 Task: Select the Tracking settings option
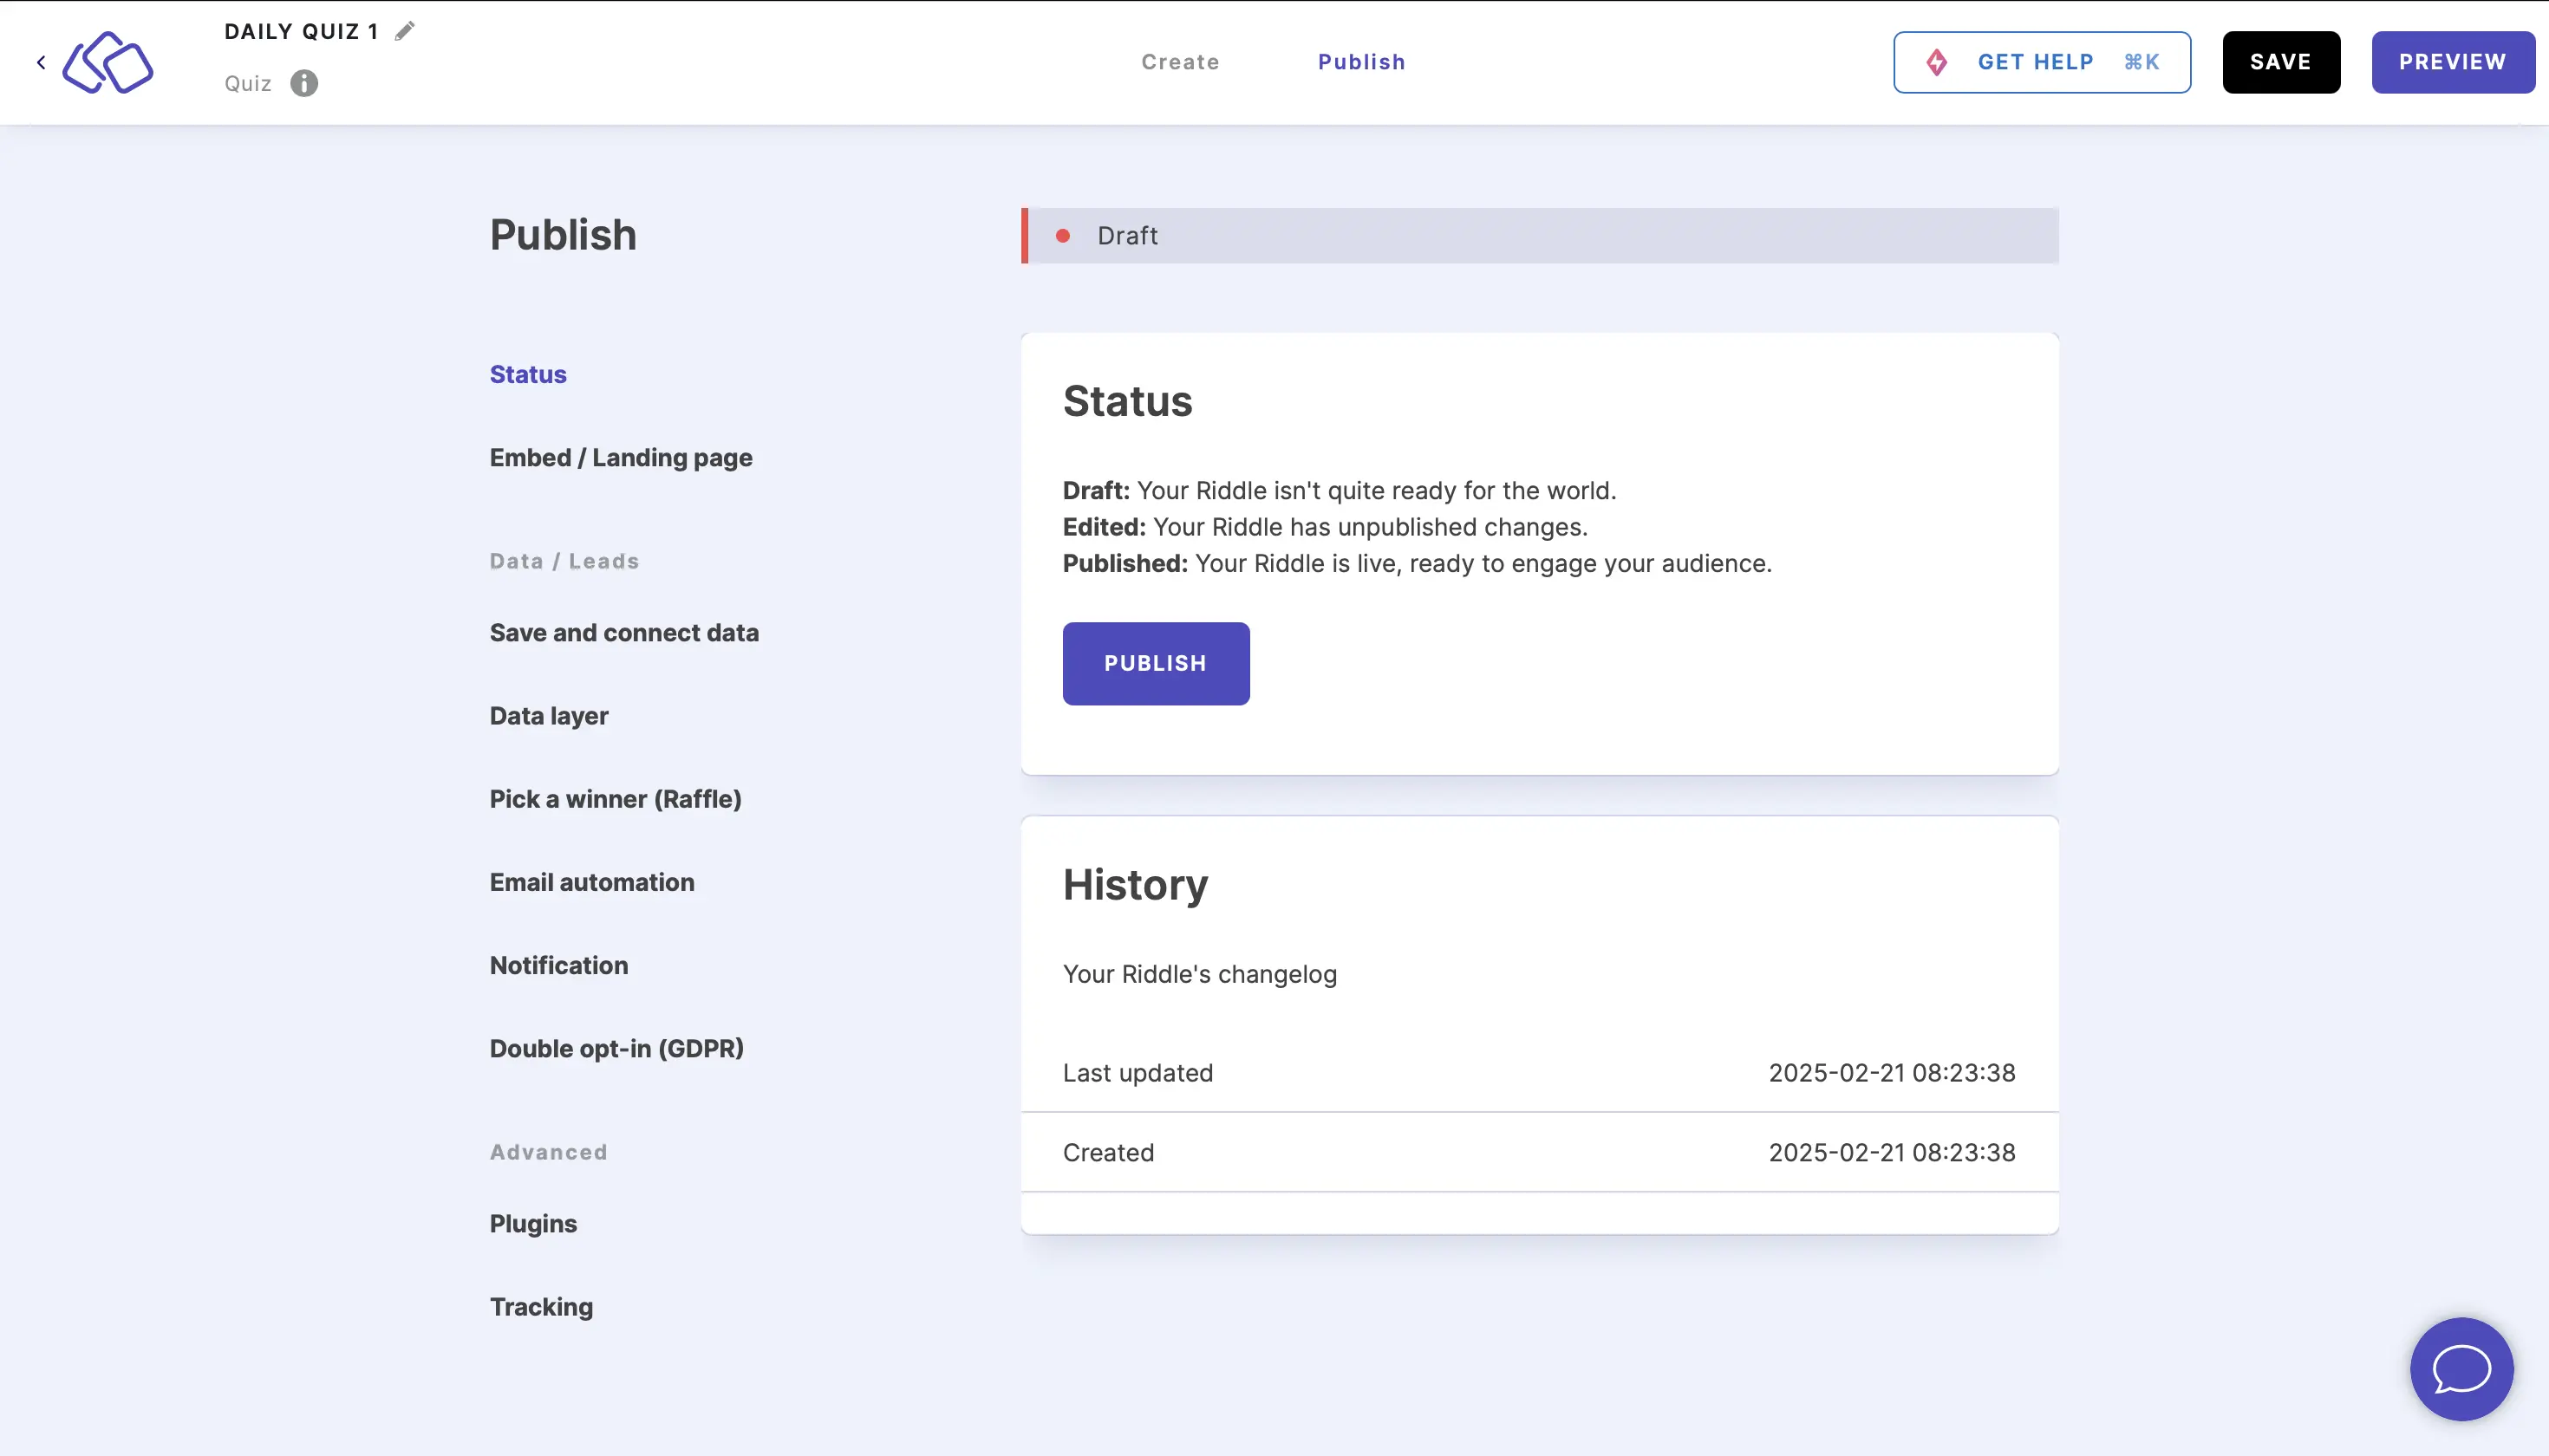[x=541, y=1305]
